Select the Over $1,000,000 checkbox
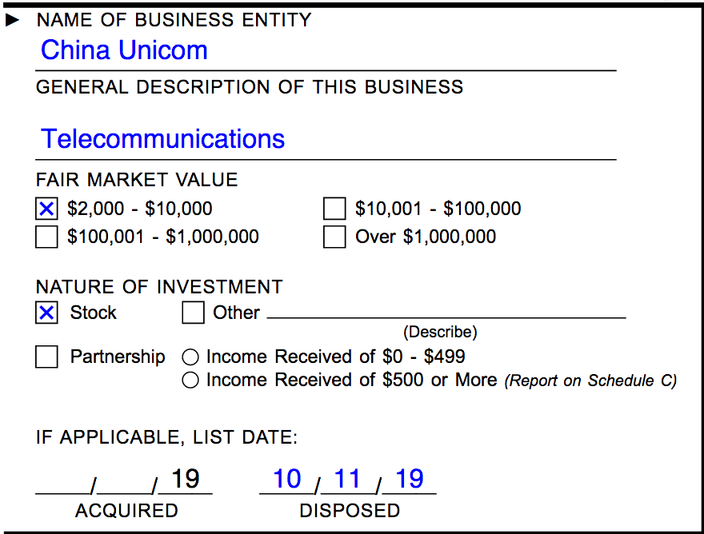Screen dimensions: 704x534 coord(334,237)
